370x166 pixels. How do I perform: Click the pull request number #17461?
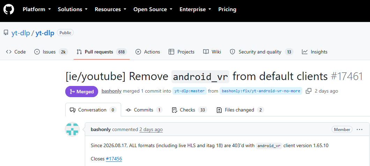(347, 77)
